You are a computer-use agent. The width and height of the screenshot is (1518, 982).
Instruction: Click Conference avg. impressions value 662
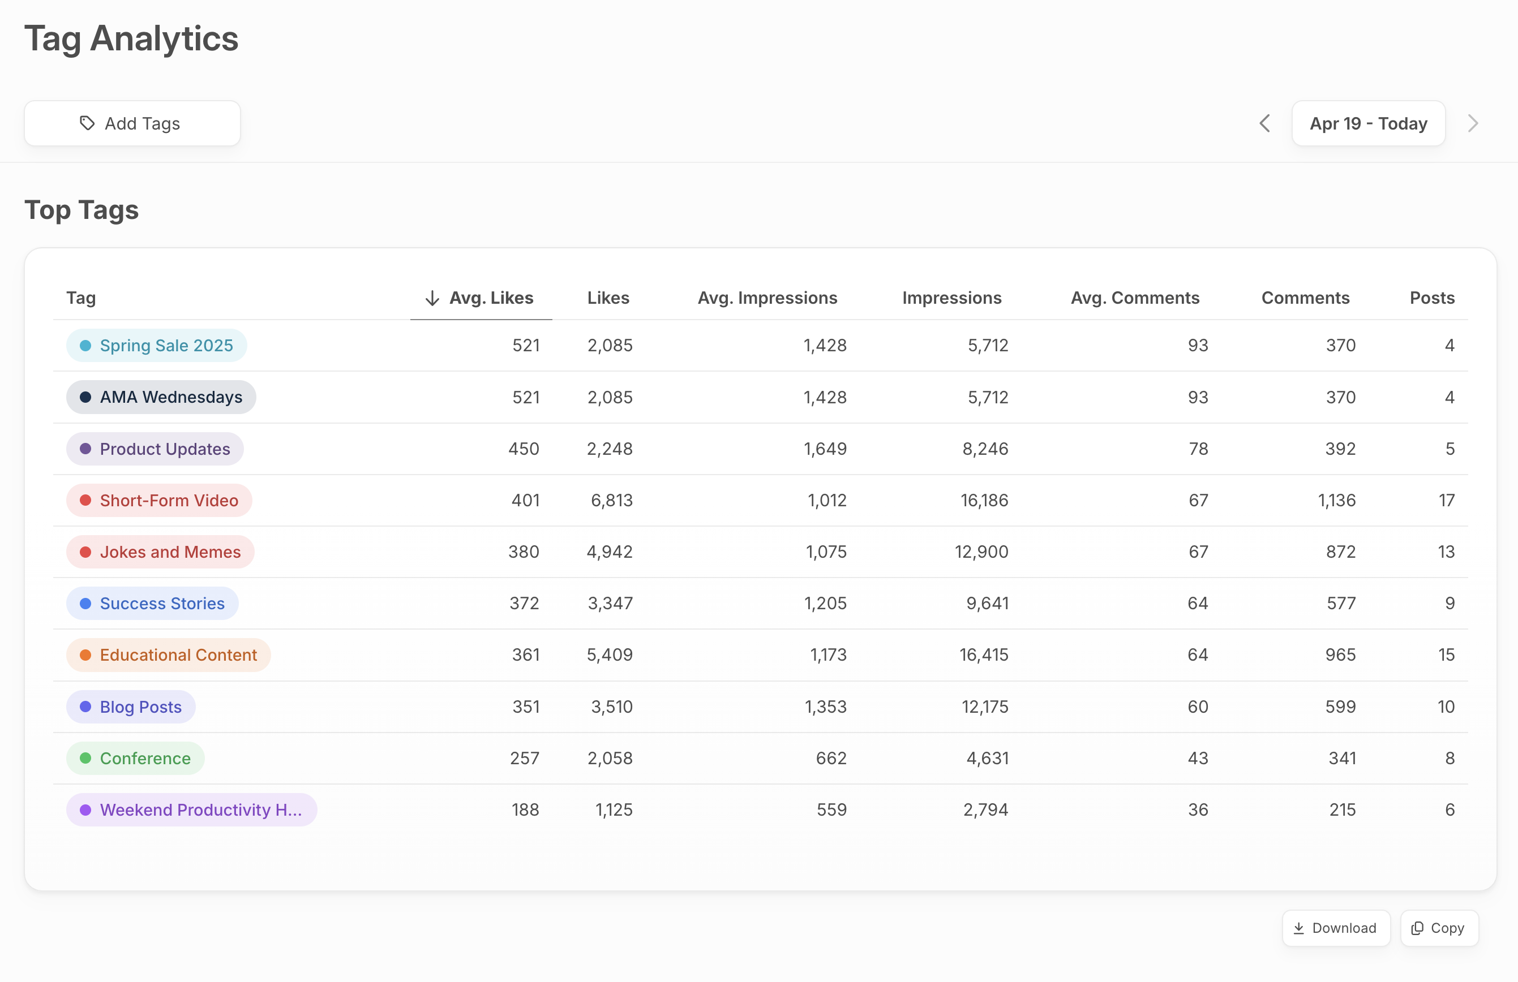tap(831, 759)
